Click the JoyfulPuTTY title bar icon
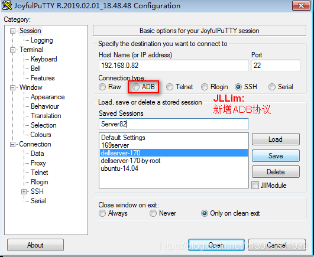 click(7, 5)
